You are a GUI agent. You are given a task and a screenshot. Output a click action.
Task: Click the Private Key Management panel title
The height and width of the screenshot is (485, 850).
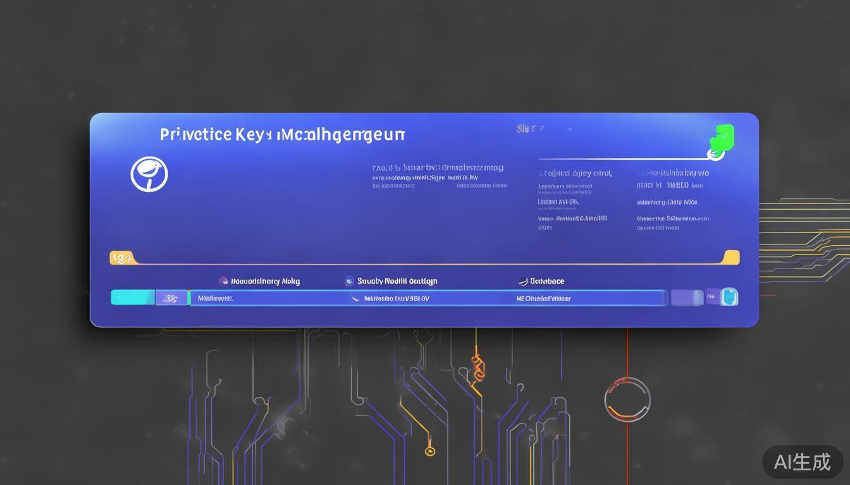point(282,135)
